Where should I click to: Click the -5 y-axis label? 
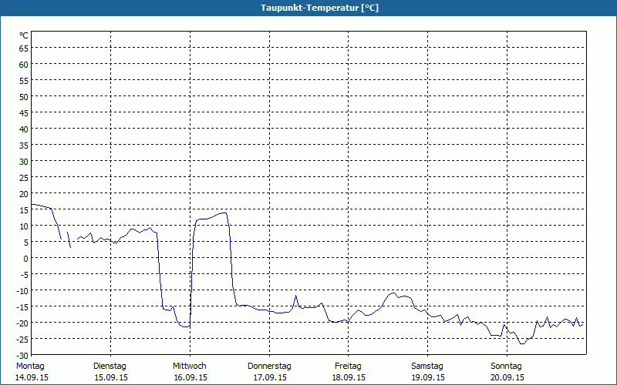coord(25,275)
